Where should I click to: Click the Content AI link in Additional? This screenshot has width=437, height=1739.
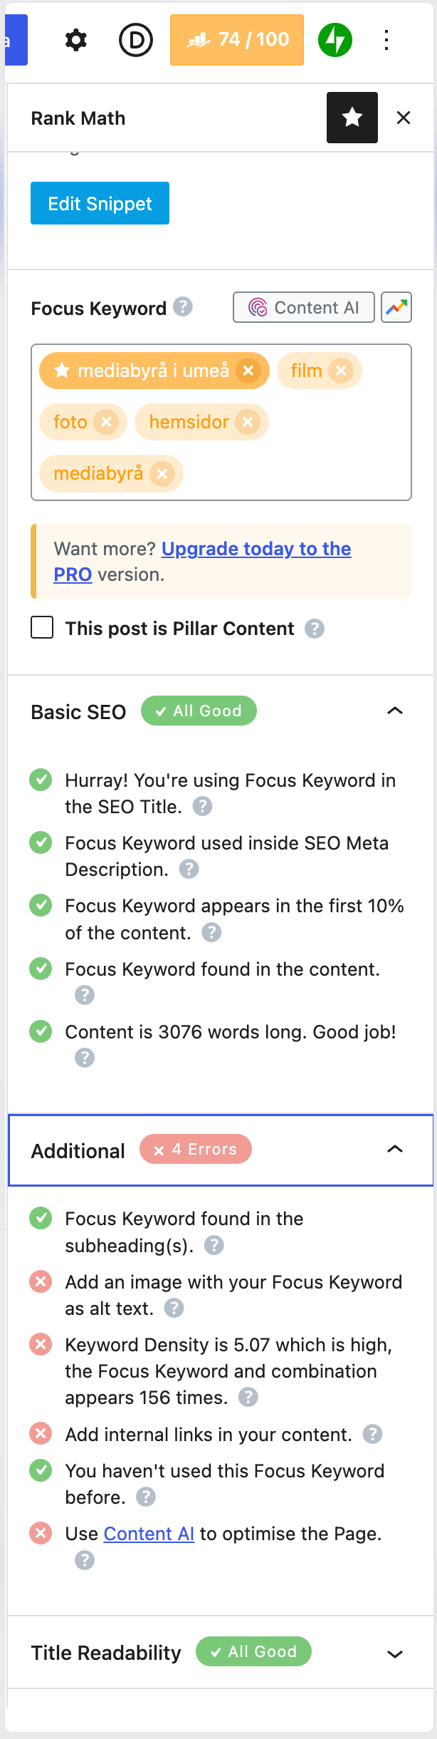(x=149, y=1534)
